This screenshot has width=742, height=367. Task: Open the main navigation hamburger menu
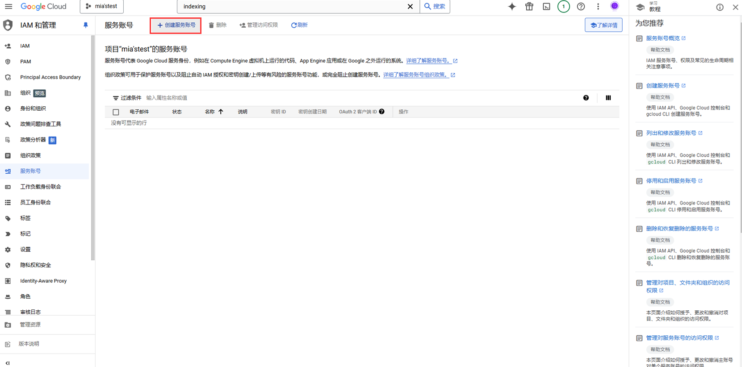click(8, 7)
